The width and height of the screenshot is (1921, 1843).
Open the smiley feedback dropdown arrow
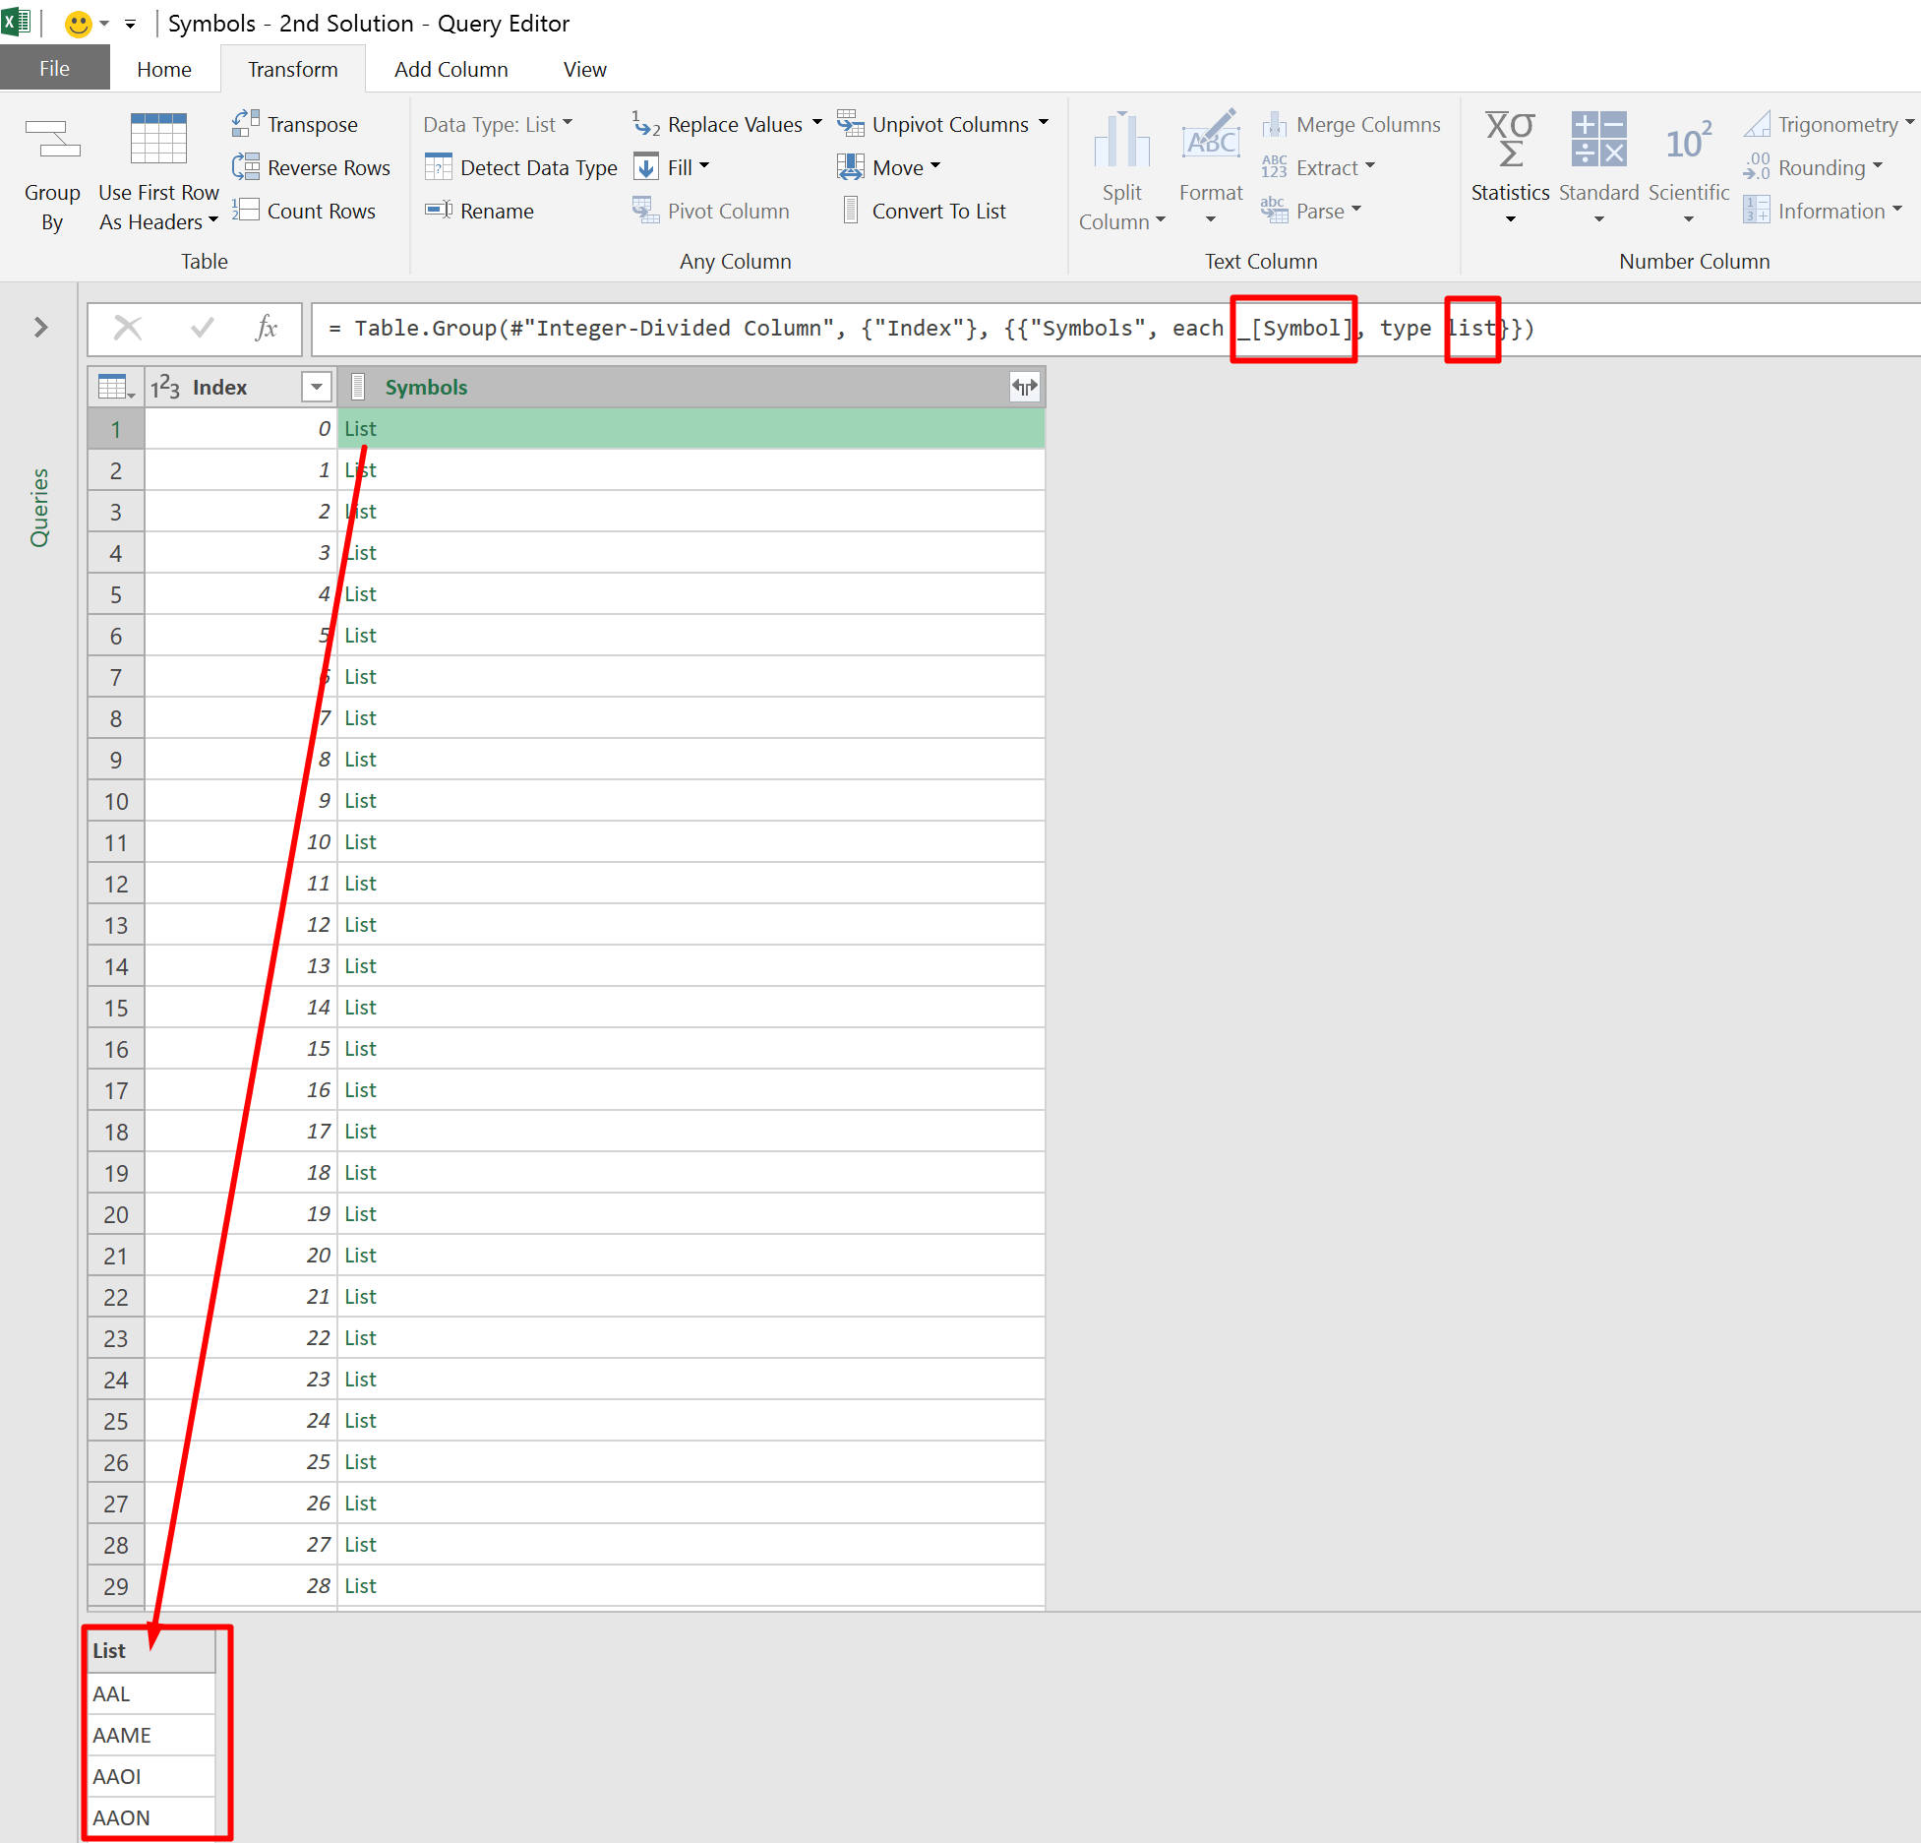104,24
